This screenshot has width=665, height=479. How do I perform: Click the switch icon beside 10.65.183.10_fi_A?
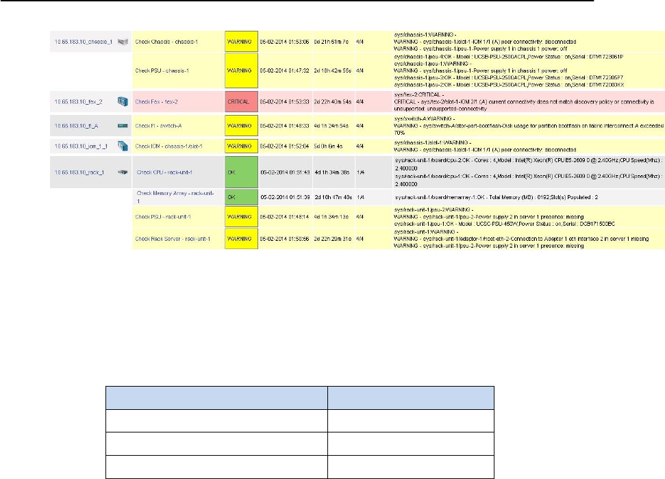pos(123,126)
